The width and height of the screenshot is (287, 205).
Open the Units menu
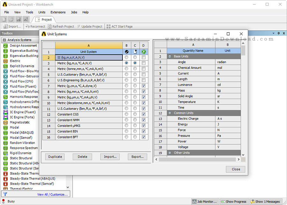pyautogui.click(x=42, y=12)
